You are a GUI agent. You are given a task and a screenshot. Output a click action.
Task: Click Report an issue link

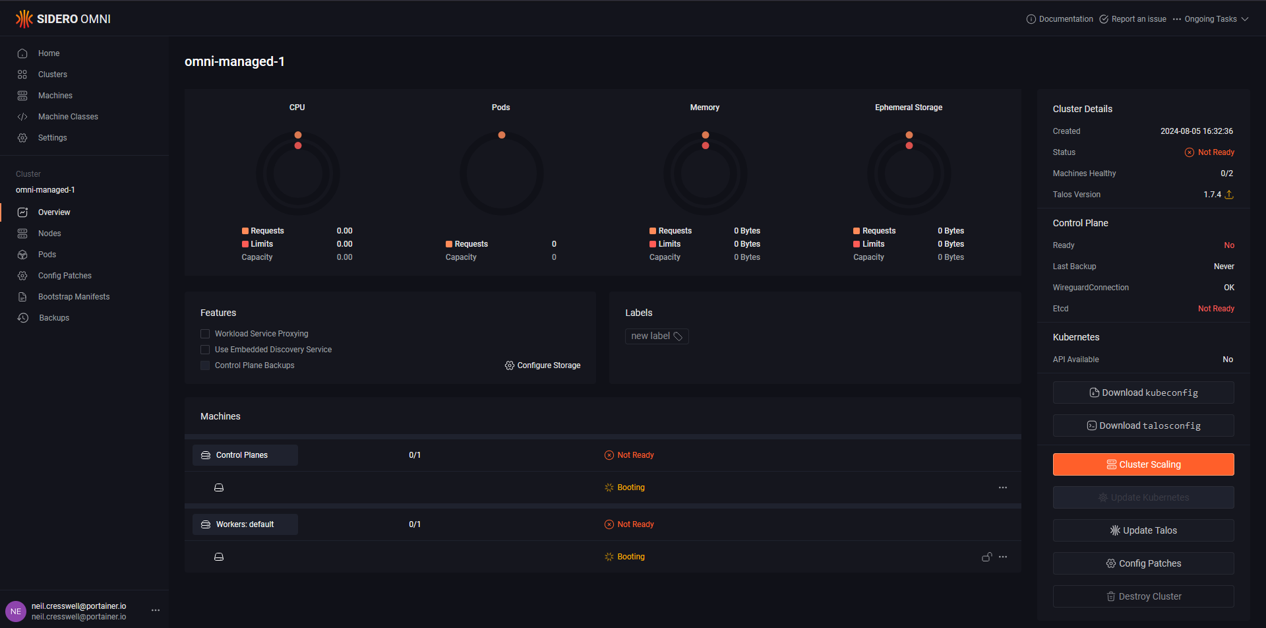pyautogui.click(x=1133, y=19)
